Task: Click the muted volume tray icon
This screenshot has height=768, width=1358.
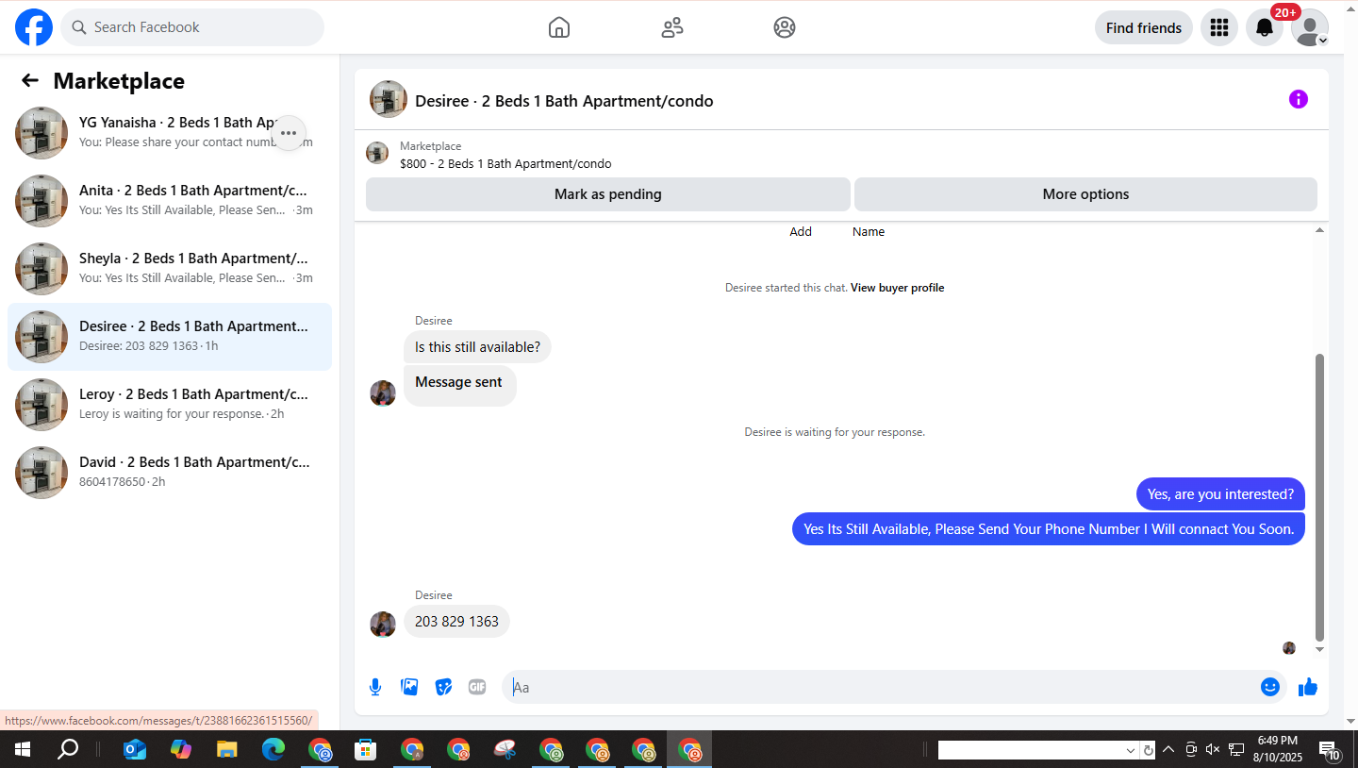Action: tap(1213, 750)
